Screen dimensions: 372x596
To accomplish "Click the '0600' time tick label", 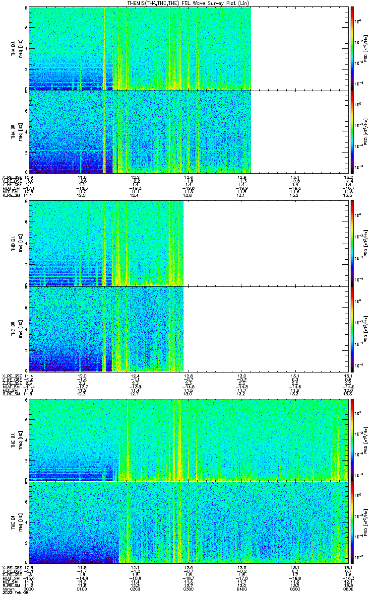I will [x=348, y=589].
